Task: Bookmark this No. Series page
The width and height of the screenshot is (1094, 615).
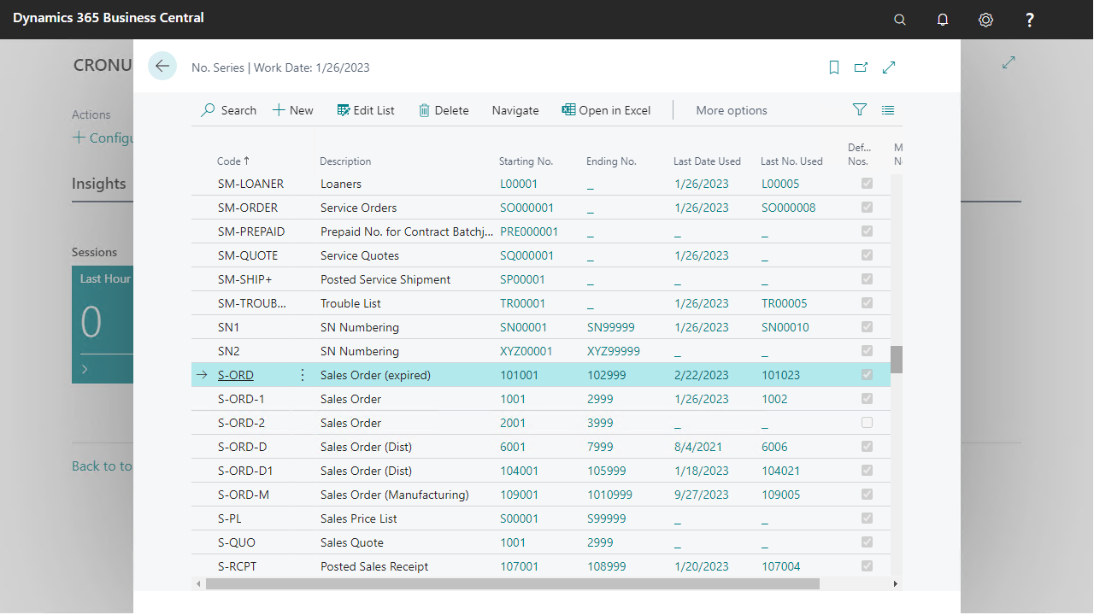Action: point(834,67)
